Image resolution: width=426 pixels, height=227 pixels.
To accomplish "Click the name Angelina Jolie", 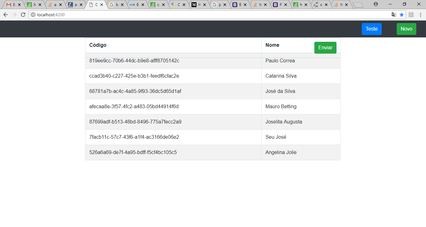I will click(x=281, y=152).
